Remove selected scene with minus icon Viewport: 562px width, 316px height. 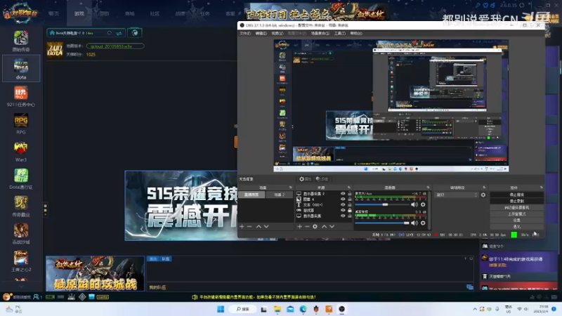[x=249, y=226]
